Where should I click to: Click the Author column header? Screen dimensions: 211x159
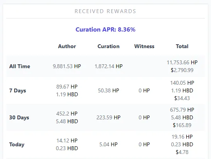click(x=67, y=46)
